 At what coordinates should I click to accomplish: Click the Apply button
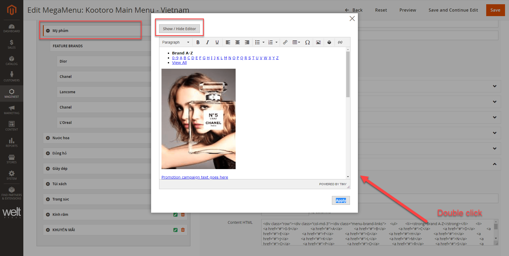pos(341,201)
